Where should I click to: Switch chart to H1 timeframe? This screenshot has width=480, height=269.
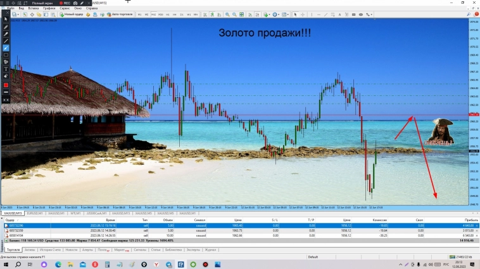[x=168, y=14]
